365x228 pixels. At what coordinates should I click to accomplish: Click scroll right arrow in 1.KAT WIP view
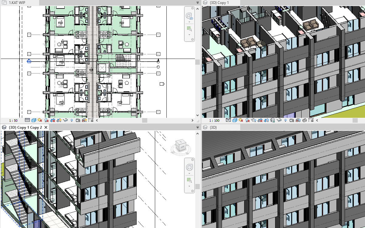(193, 120)
